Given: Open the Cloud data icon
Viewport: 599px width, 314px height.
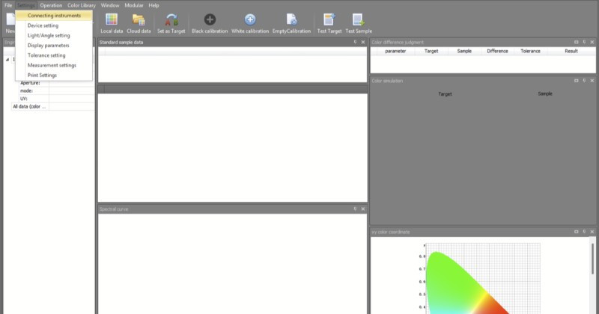Looking at the screenshot, I should point(139,23).
